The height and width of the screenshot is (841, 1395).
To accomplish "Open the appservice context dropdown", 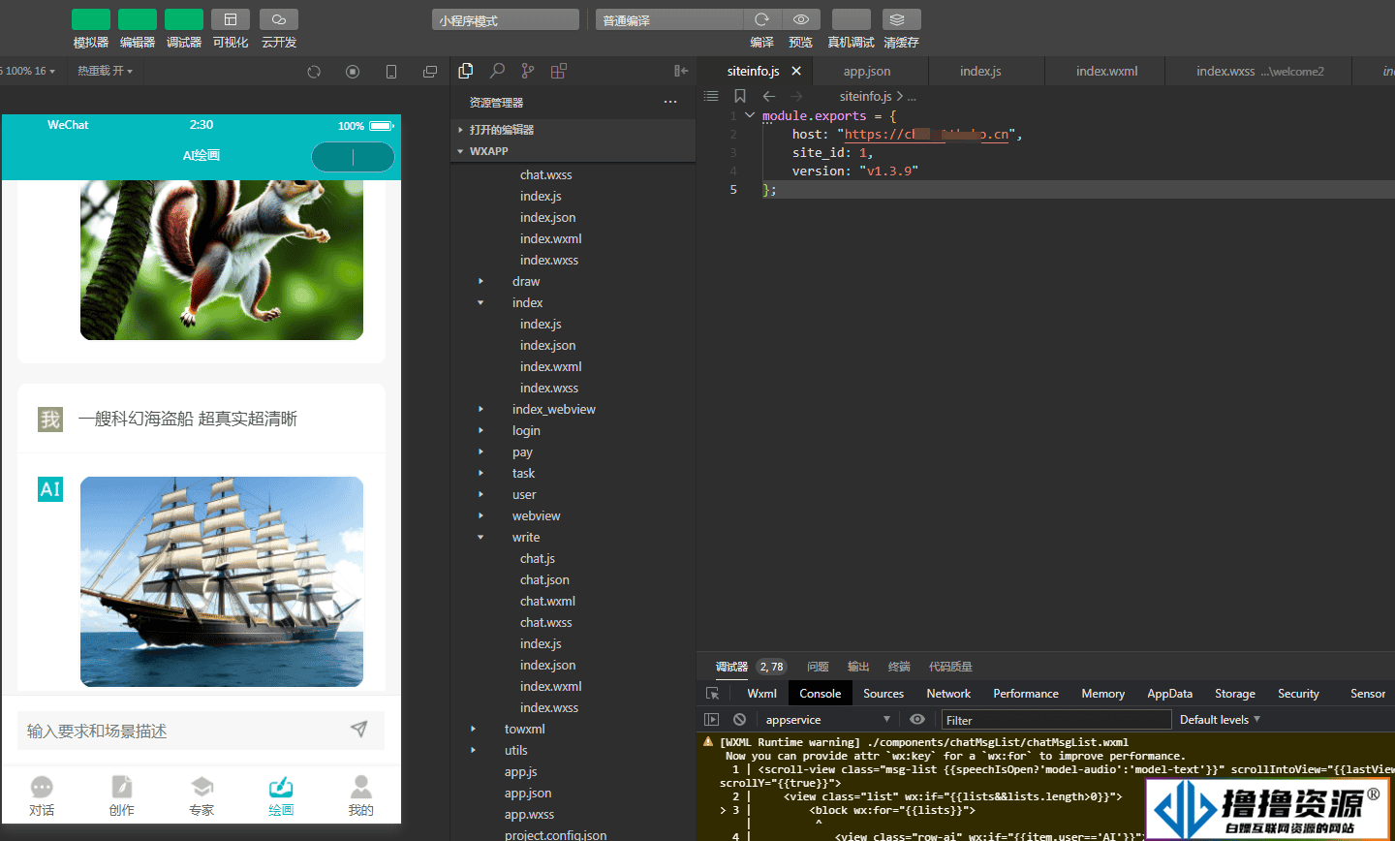I will point(827,720).
